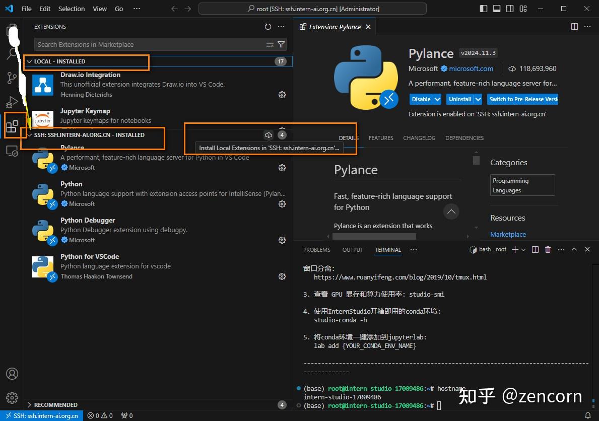The width and height of the screenshot is (599, 421).
Task: Open the Accounts icon in activity bar
Action: click(x=12, y=374)
